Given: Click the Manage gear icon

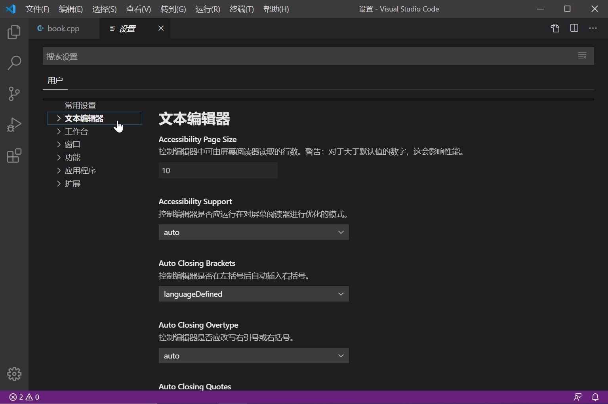Looking at the screenshot, I should pyautogui.click(x=14, y=374).
